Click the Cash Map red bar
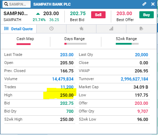Image resolution: width=158 pixels, height=135 pixels. click(24, 44)
